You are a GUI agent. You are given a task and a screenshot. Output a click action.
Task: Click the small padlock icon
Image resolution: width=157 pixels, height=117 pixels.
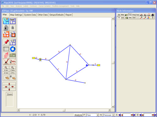[x=13, y=28]
